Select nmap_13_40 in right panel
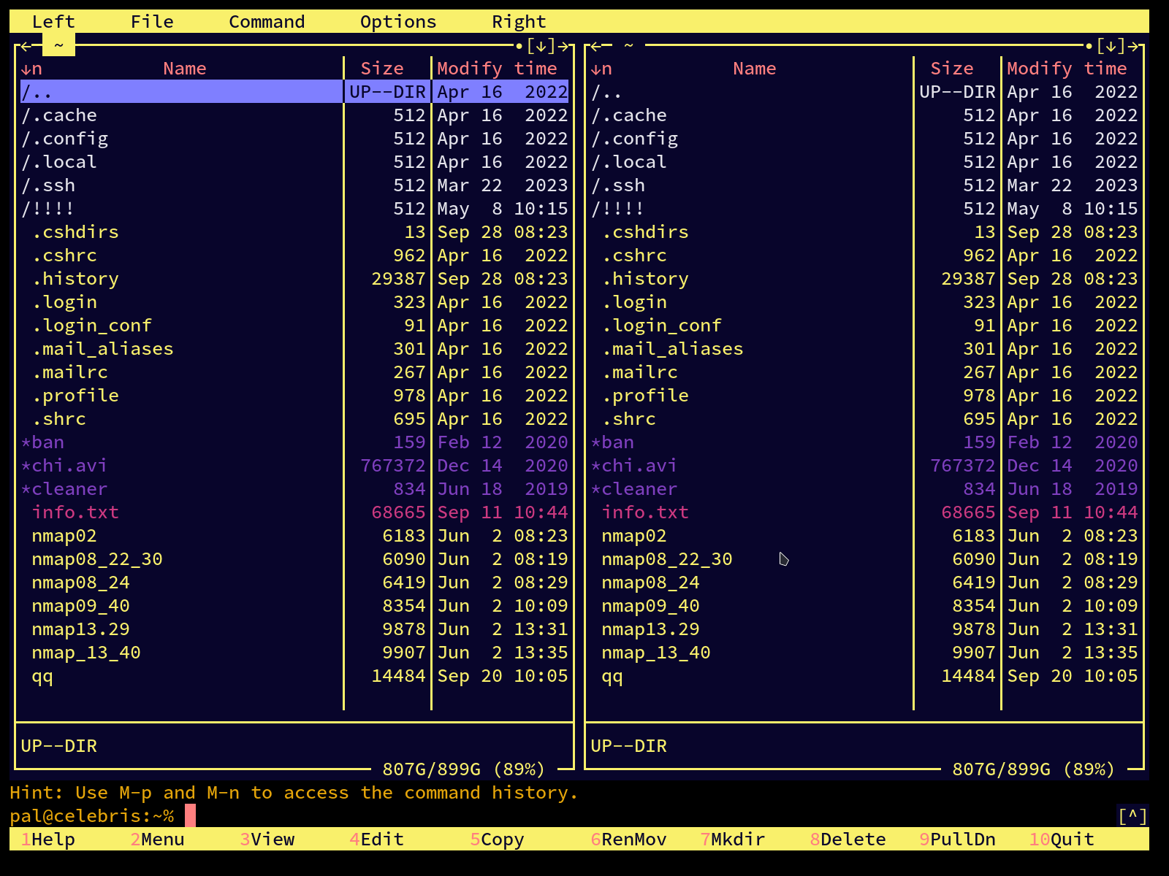This screenshot has height=876, width=1169. (x=864, y=653)
